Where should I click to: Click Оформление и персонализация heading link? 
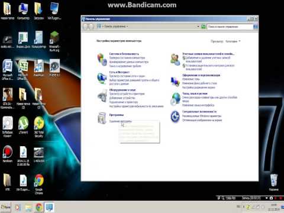click(201, 75)
